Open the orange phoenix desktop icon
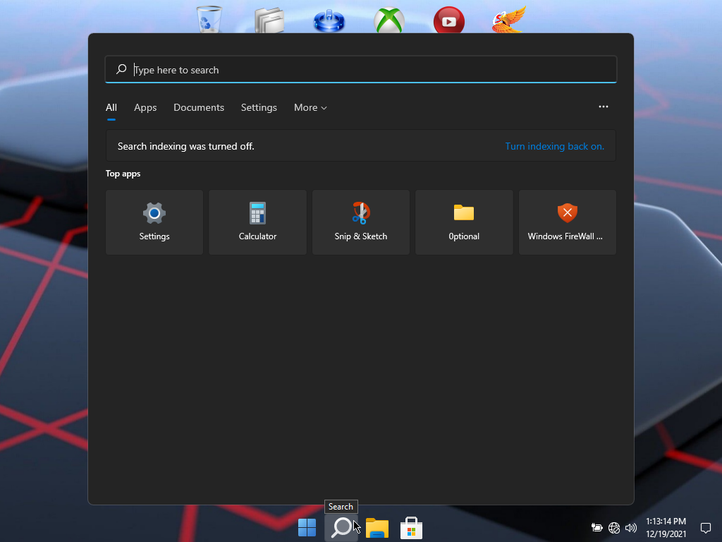 click(509, 19)
